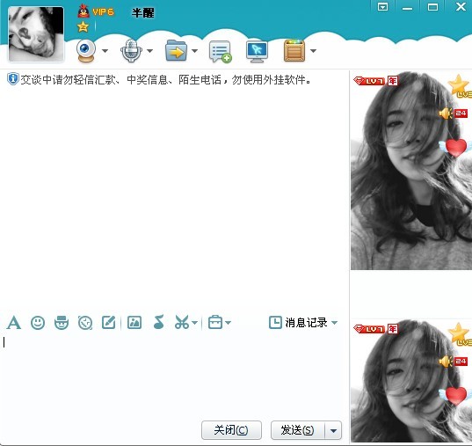Screen dimensions: 472x446
Task: Start a voice call with microphone icon
Action: click(131, 51)
